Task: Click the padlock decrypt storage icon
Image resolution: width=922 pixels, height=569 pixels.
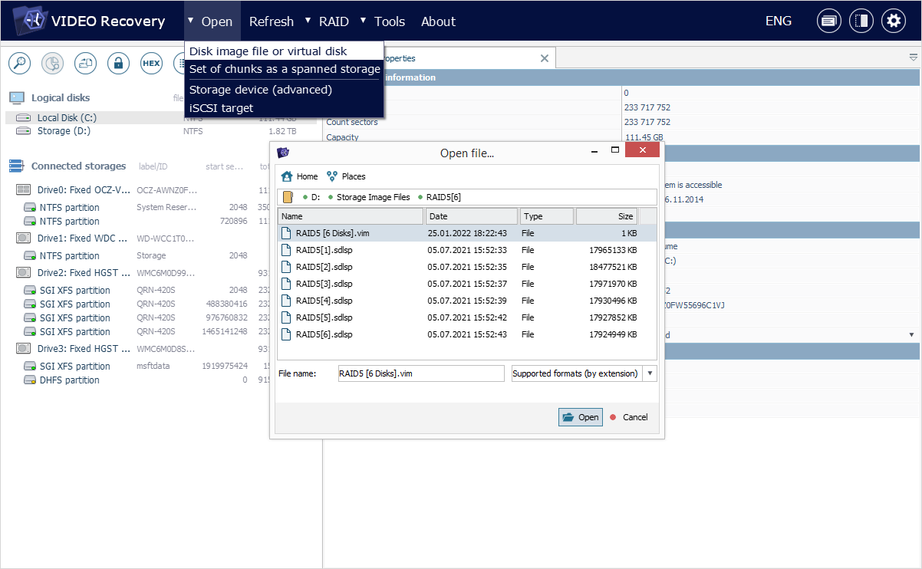Action: (118, 63)
